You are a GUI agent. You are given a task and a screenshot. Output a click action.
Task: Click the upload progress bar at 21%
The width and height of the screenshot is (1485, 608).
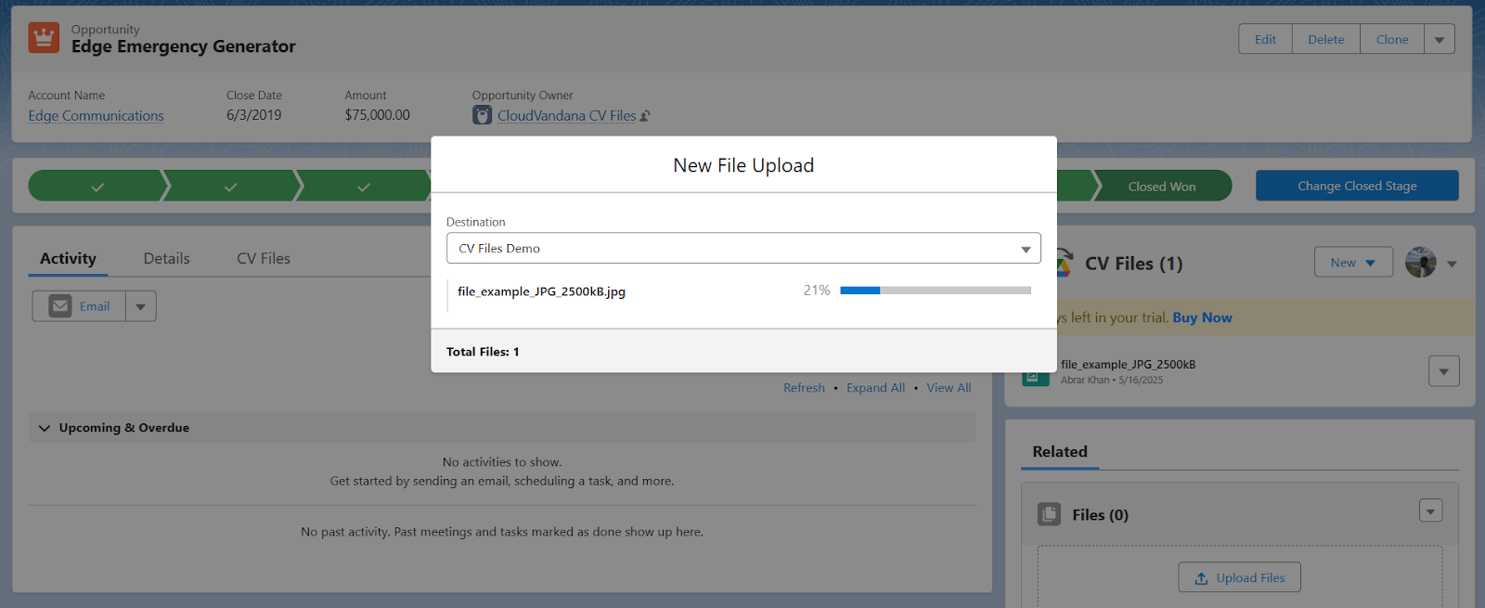936,291
